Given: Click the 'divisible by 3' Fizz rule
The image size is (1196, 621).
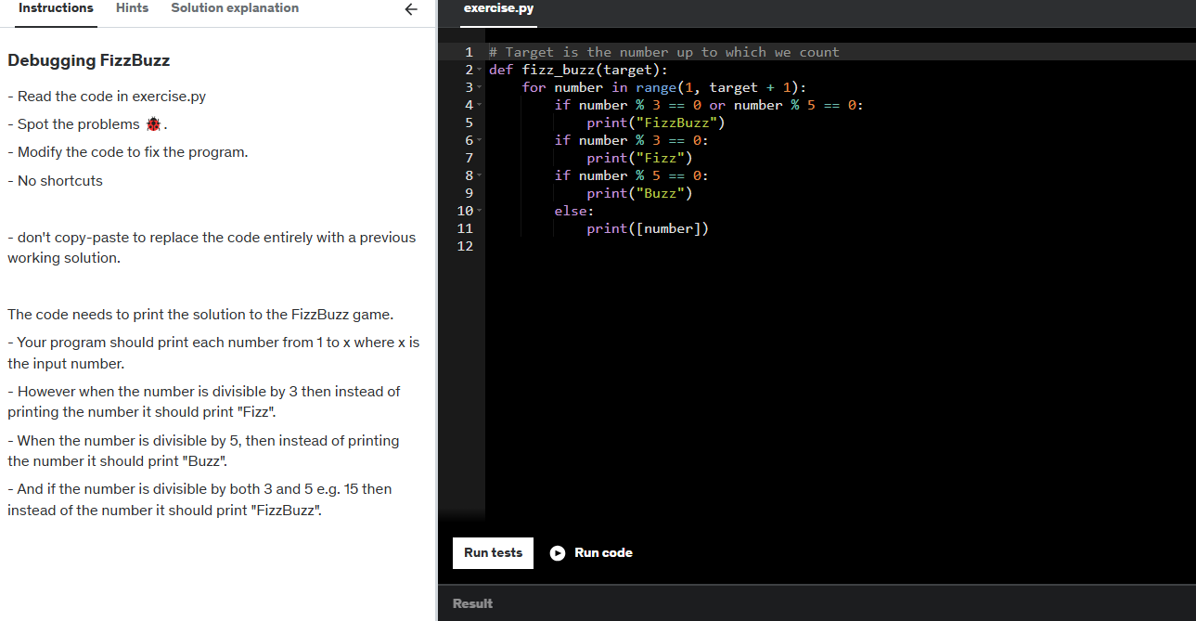Looking at the screenshot, I should pyautogui.click(x=204, y=401).
